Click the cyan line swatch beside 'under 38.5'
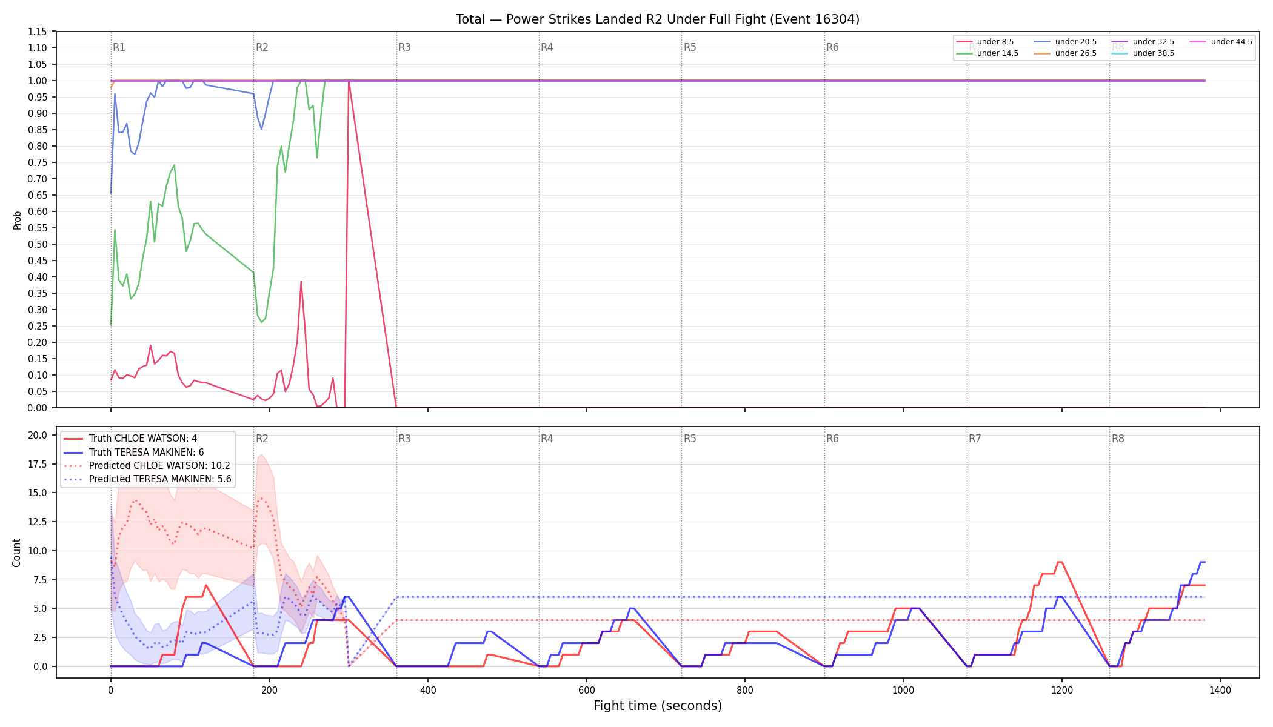This screenshot has height=727, width=1273. pos(1120,53)
